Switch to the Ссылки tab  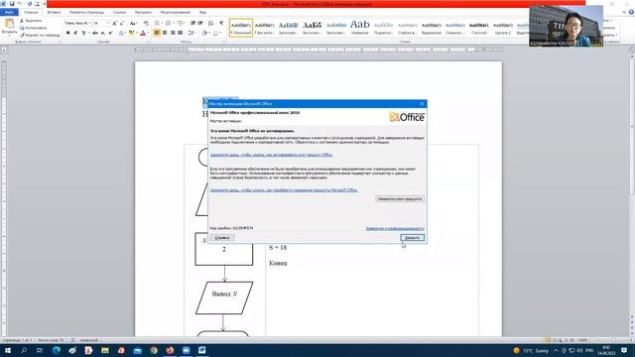(x=119, y=13)
